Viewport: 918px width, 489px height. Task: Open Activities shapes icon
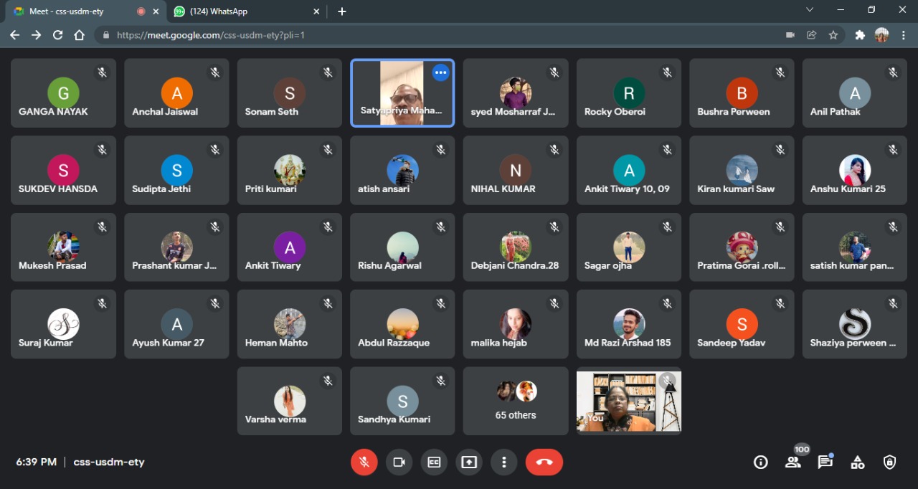click(858, 462)
